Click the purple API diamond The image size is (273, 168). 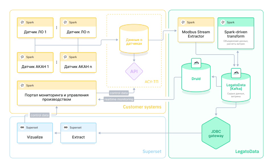pos(134,72)
